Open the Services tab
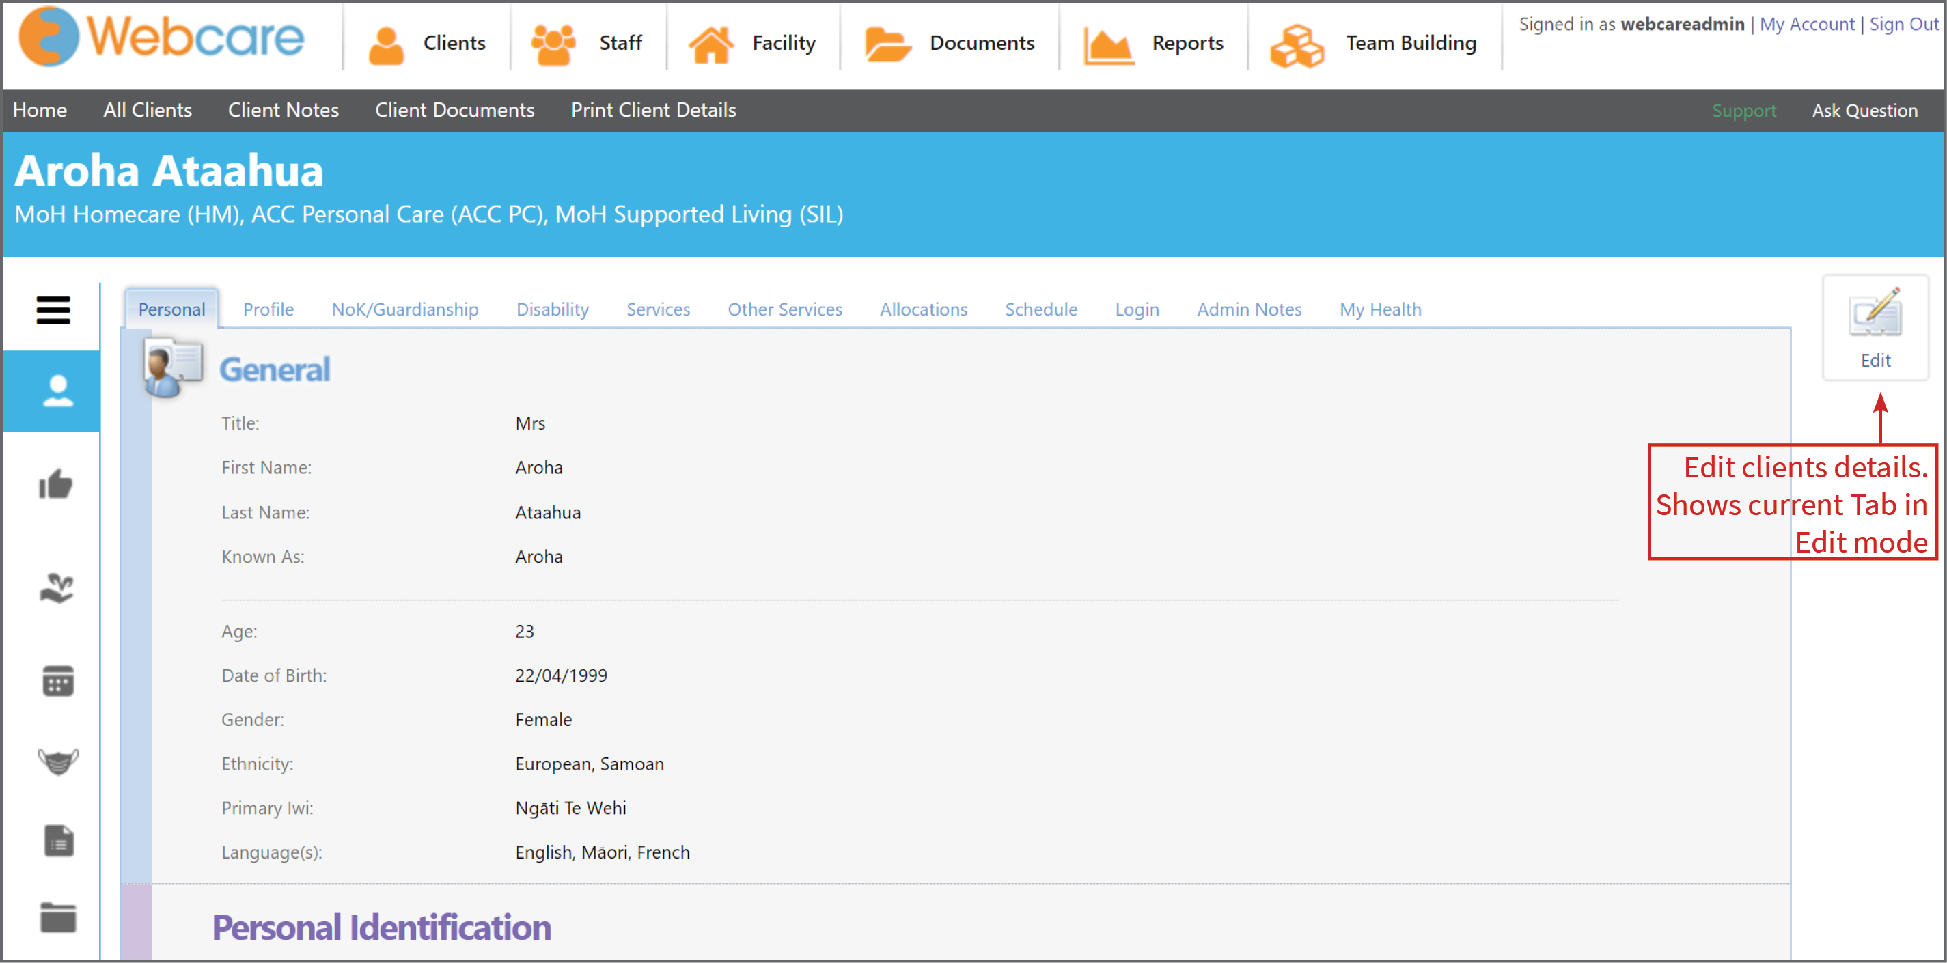This screenshot has width=1947, height=963. pos(659,309)
